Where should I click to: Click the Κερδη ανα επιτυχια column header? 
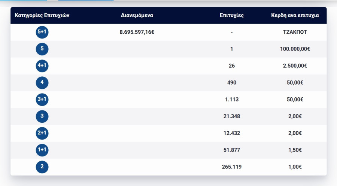pyautogui.click(x=295, y=16)
